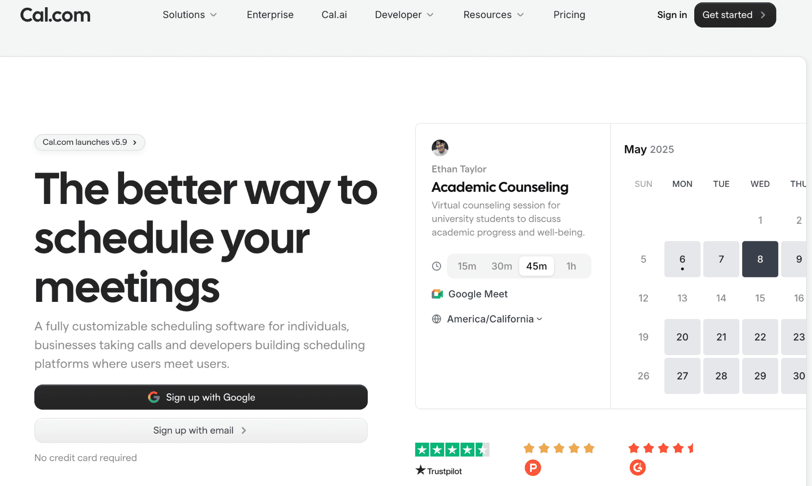Choose the 30m session length
Image resolution: width=812 pixels, height=486 pixels.
[x=501, y=266]
